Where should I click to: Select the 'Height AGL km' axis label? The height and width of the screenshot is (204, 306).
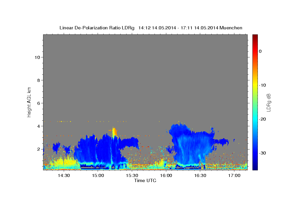click(x=29, y=102)
